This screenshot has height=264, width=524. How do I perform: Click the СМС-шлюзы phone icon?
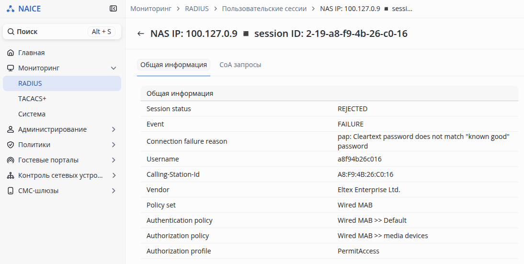11,191
